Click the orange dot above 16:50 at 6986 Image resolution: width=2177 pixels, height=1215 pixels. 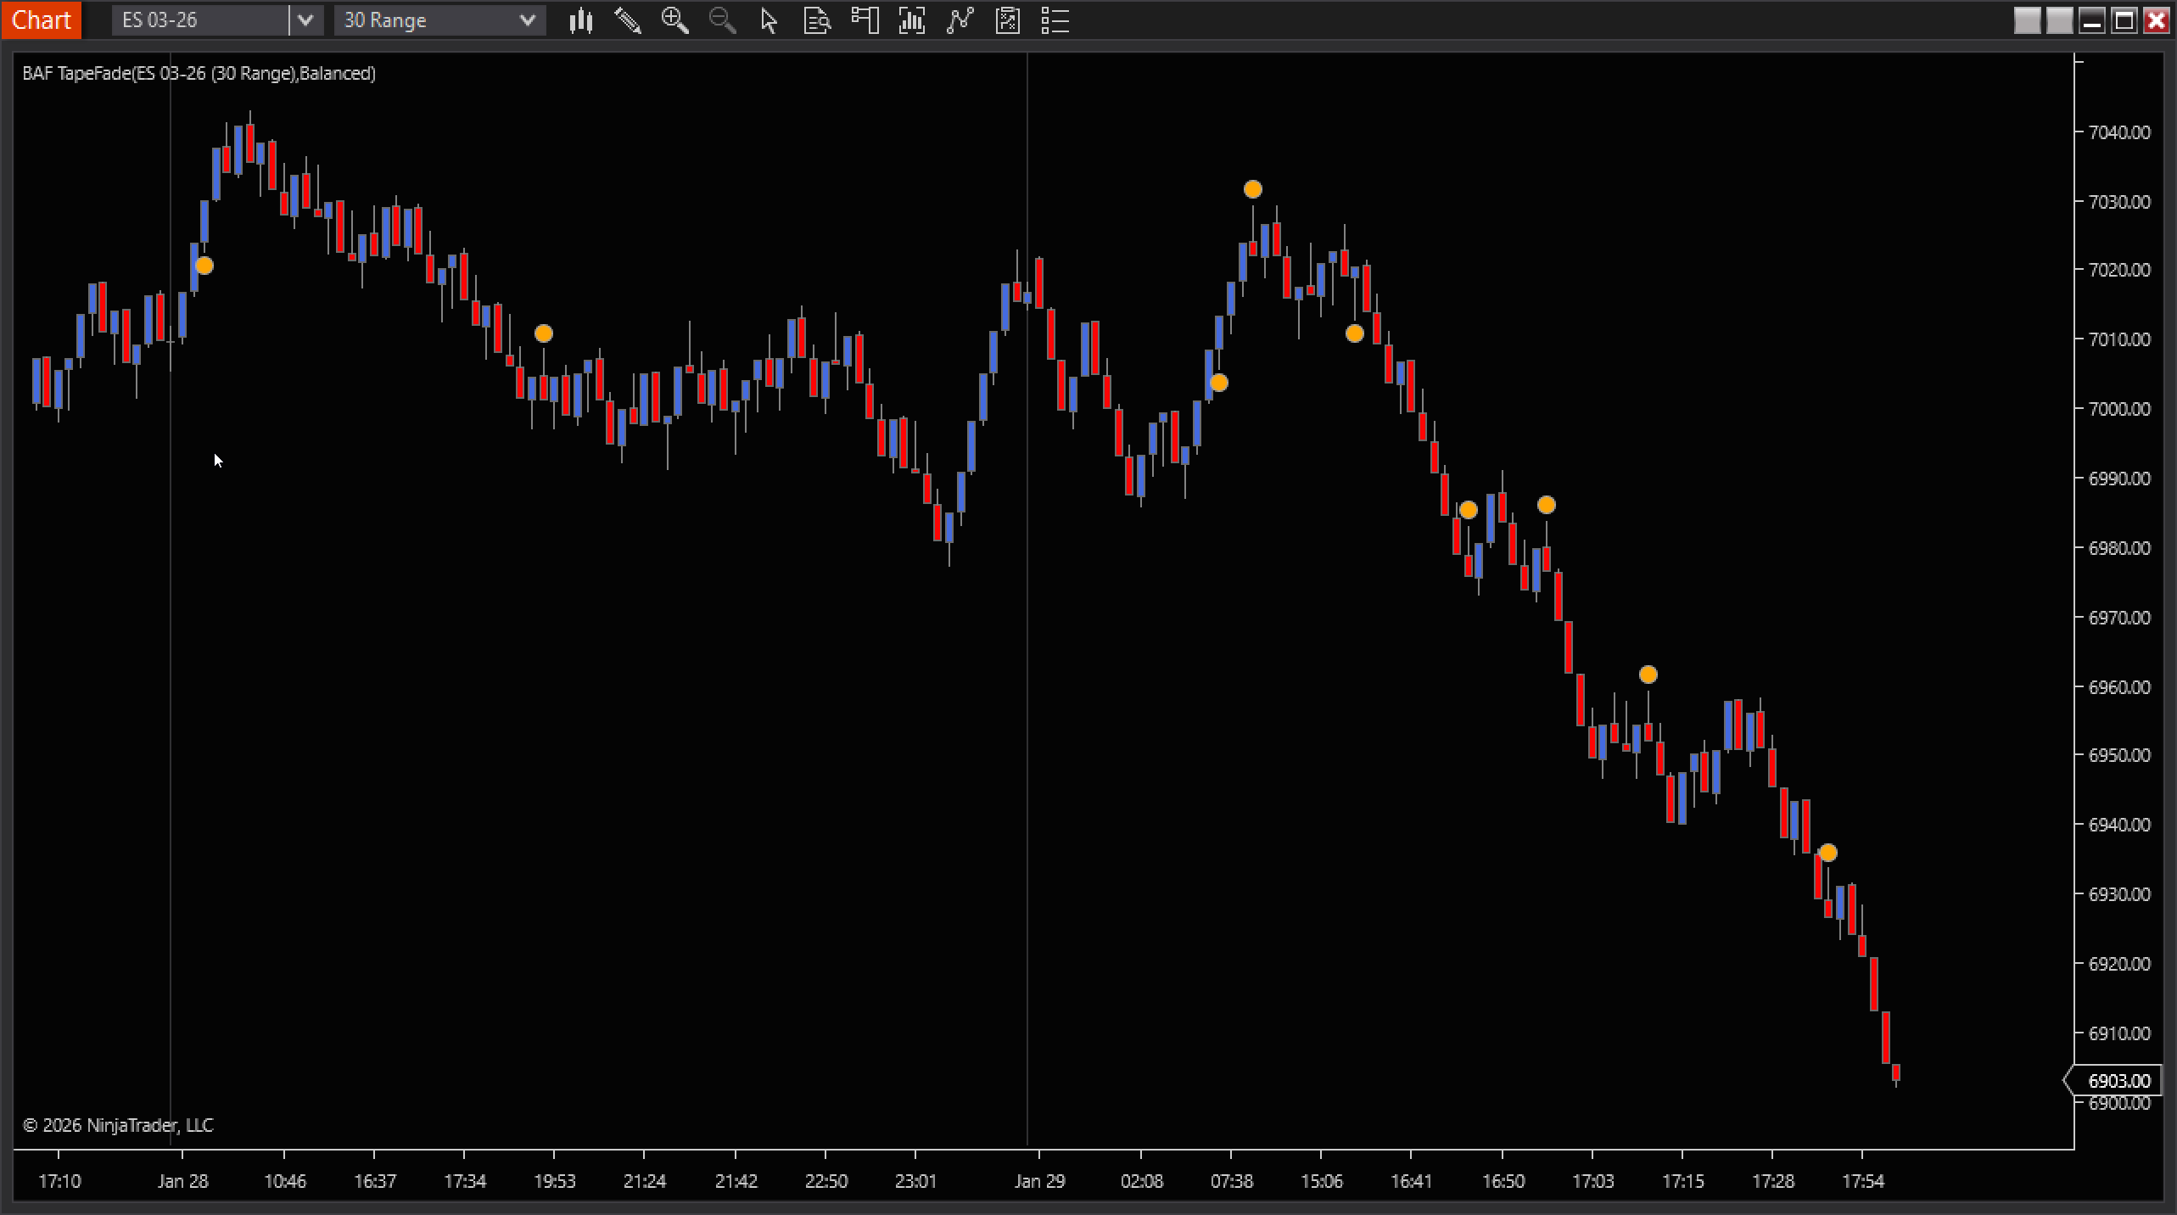(1547, 505)
